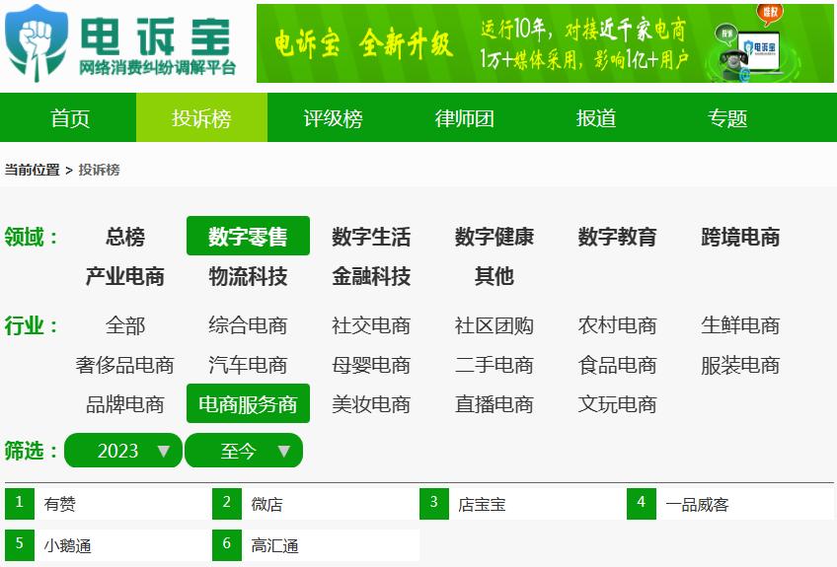837x567 pixels.
Task: Select 母婴电商 industry filter
Action: pyautogui.click(x=371, y=366)
